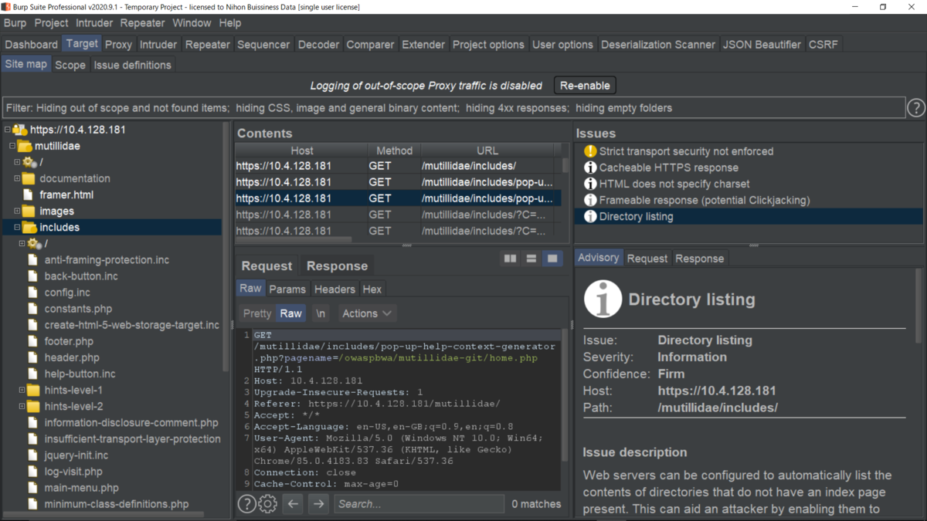927x521 pixels.
Task: Click the hints-level-1 folder icon
Action: (33, 390)
